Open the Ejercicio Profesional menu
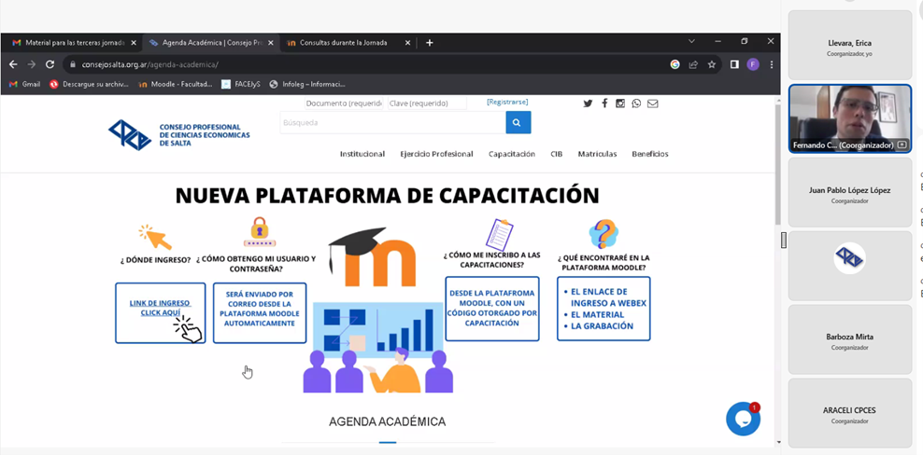Screen dimensions: 923x455 436,154
